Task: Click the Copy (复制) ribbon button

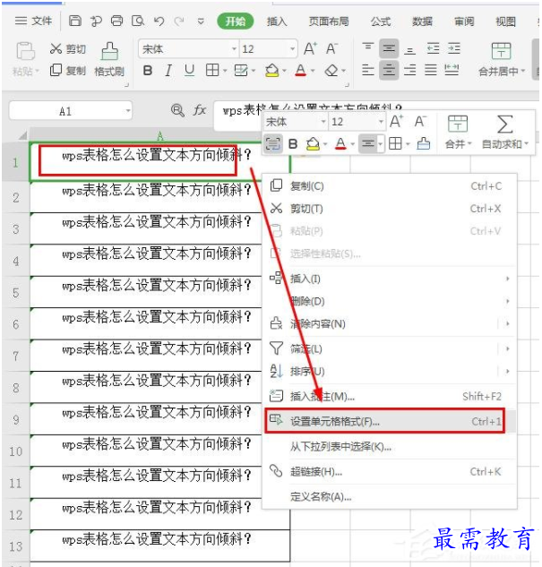Action: (x=68, y=70)
